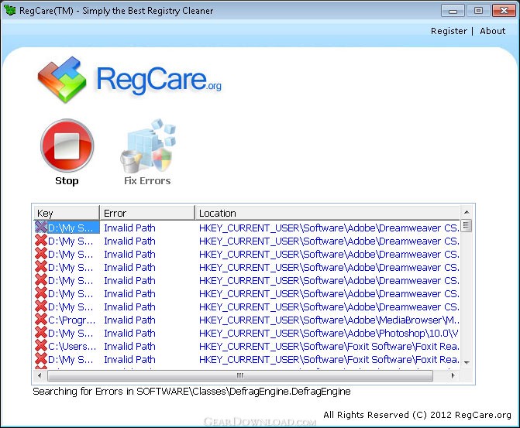This screenshot has height=428, width=520.
Task: Click the horizontal scroll left arrow
Action: (40, 375)
